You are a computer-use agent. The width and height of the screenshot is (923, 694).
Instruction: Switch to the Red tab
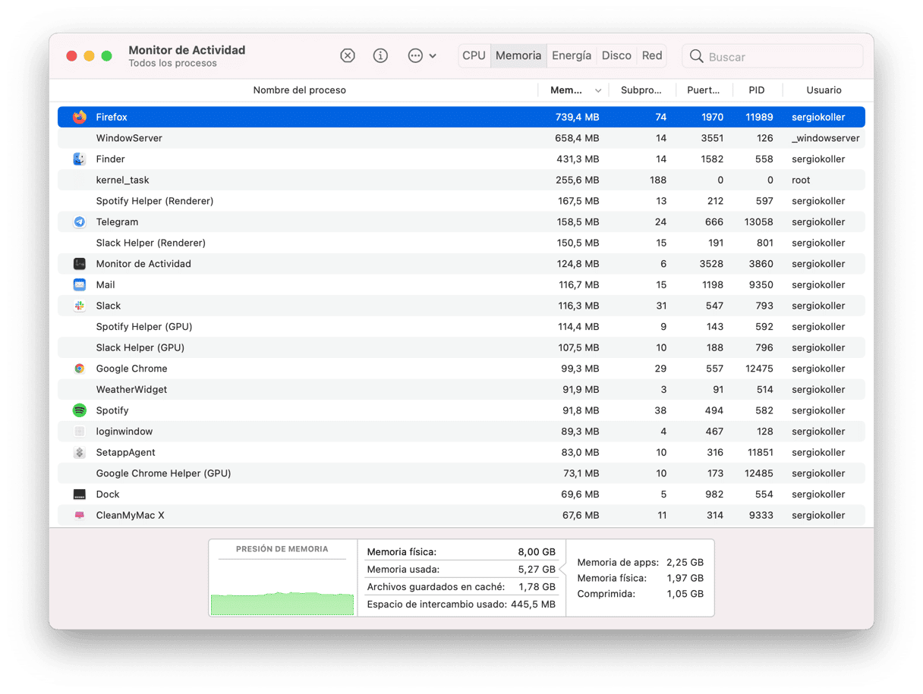(x=652, y=55)
